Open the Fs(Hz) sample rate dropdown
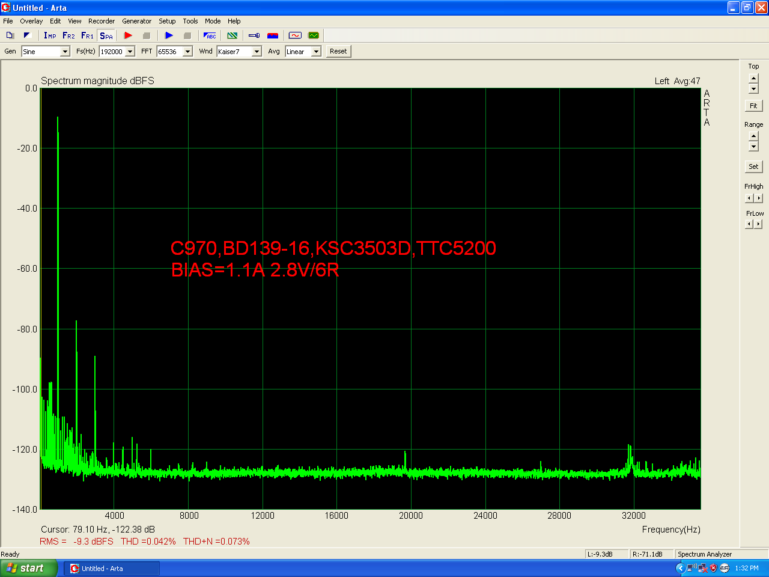This screenshot has width=769, height=577. coord(130,52)
